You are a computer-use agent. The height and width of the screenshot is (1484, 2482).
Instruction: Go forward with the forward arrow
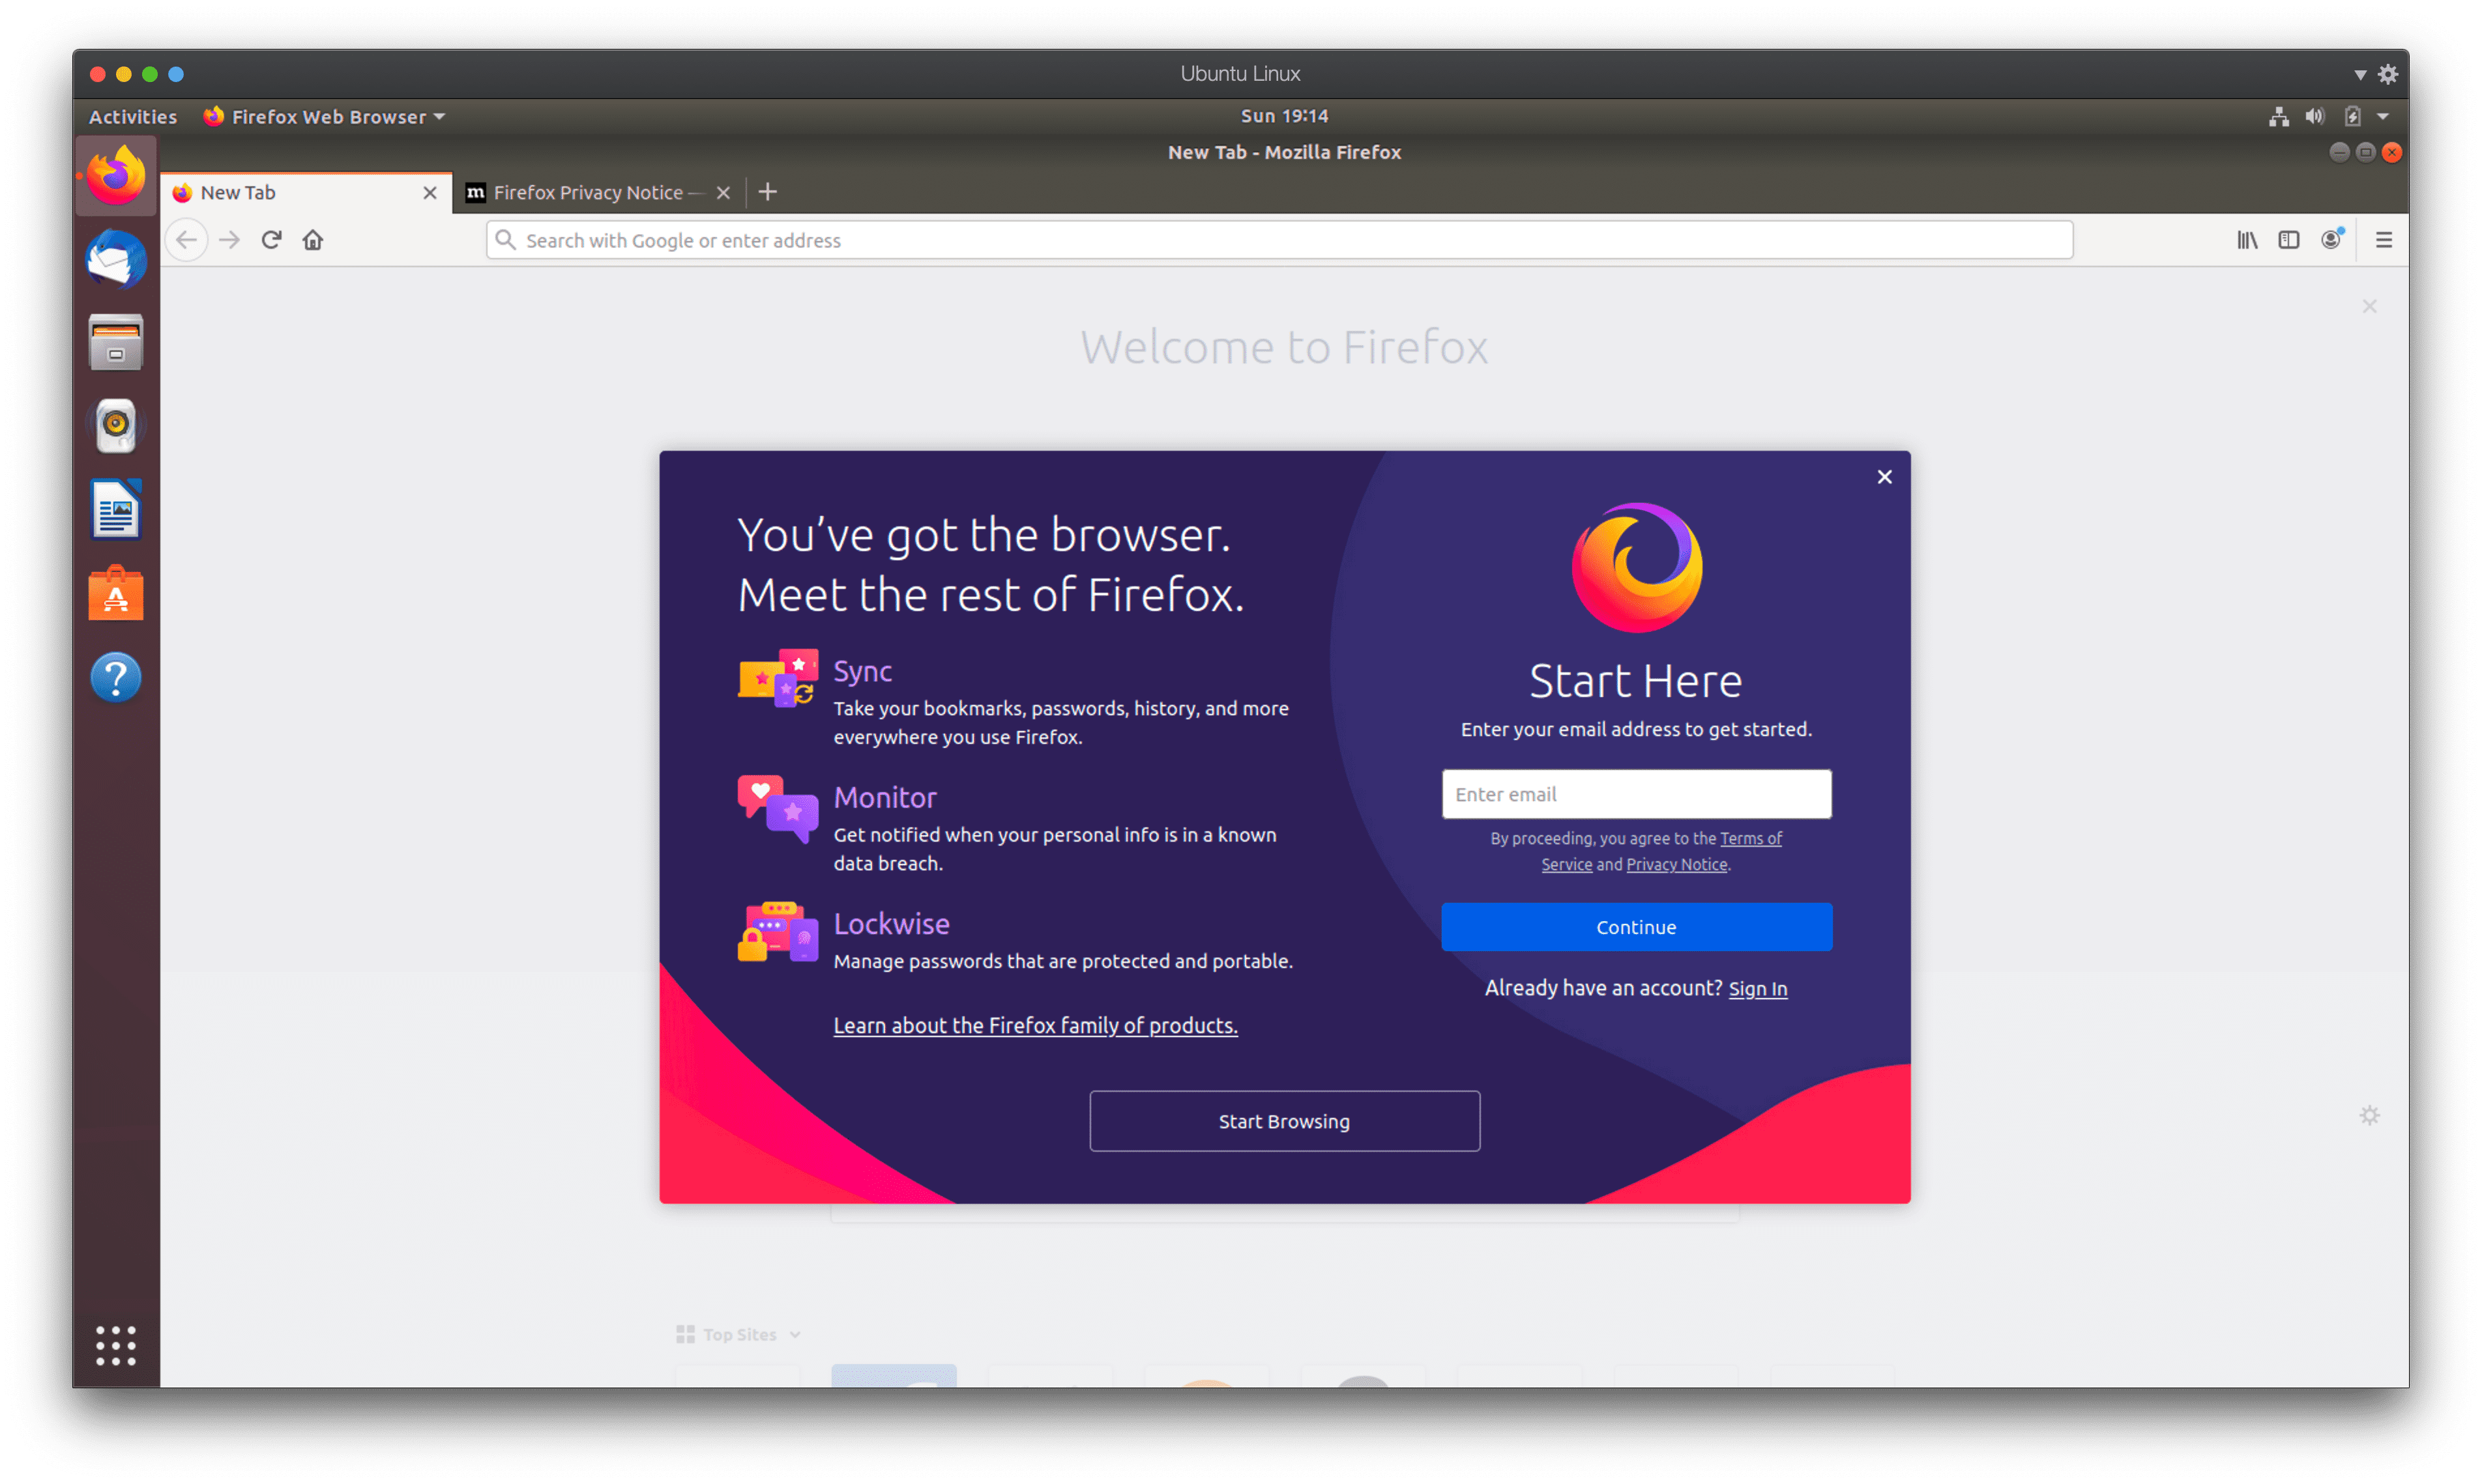pos(229,240)
